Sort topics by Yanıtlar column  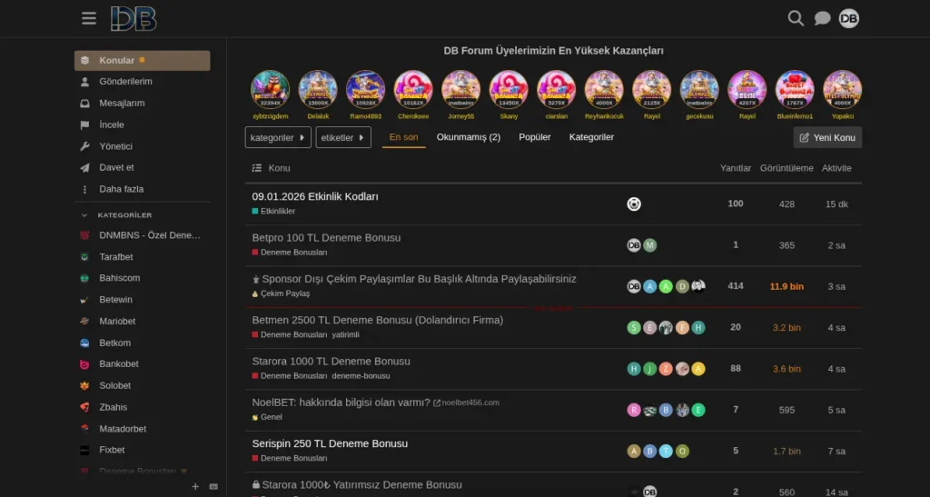736,168
